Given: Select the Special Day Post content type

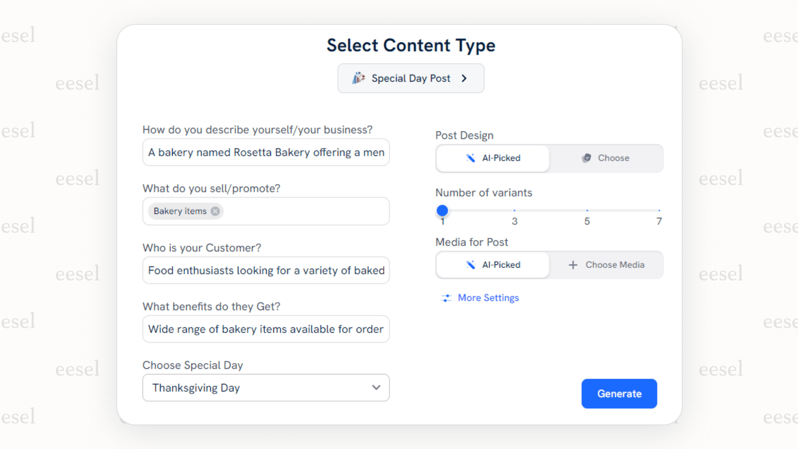Looking at the screenshot, I should [x=410, y=78].
